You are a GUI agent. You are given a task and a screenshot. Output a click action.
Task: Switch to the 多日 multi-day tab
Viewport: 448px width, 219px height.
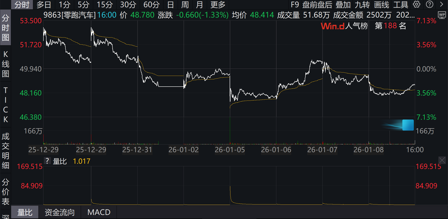(44, 5)
